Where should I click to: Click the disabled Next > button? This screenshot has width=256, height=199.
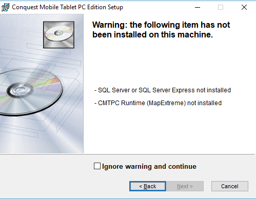pos(185,186)
